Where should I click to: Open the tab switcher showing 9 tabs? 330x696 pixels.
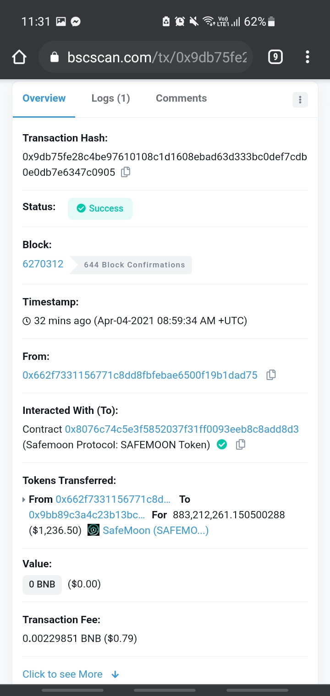[x=275, y=57]
